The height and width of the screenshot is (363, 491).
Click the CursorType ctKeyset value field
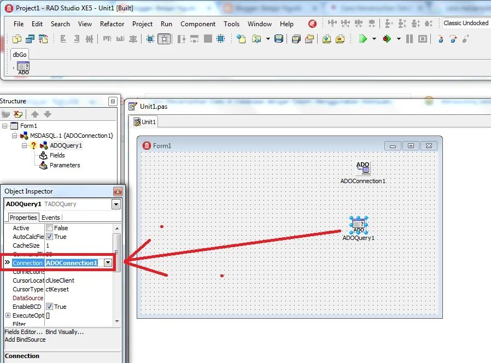pyautogui.click(x=78, y=289)
